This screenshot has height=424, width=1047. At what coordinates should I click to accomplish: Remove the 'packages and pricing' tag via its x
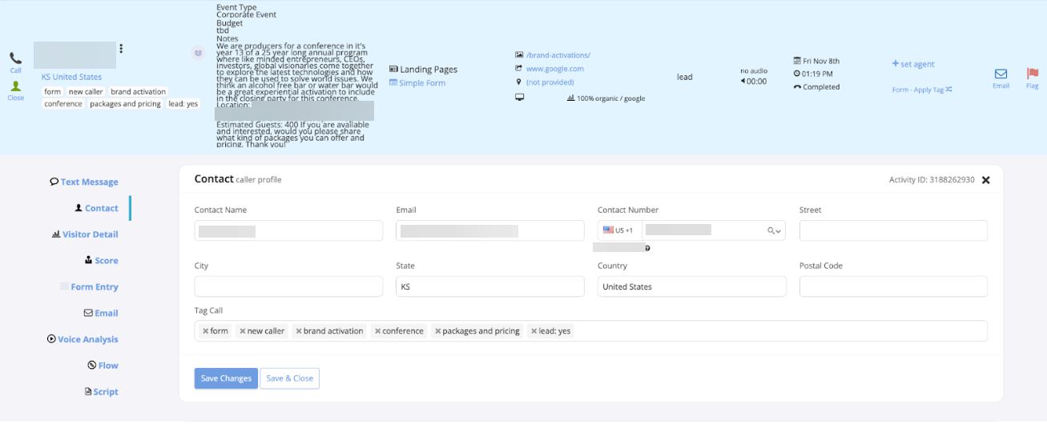click(x=437, y=331)
